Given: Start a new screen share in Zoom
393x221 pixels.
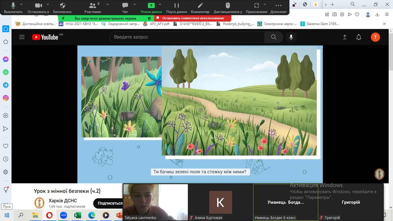Looking at the screenshot, I should (x=151, y=7).
